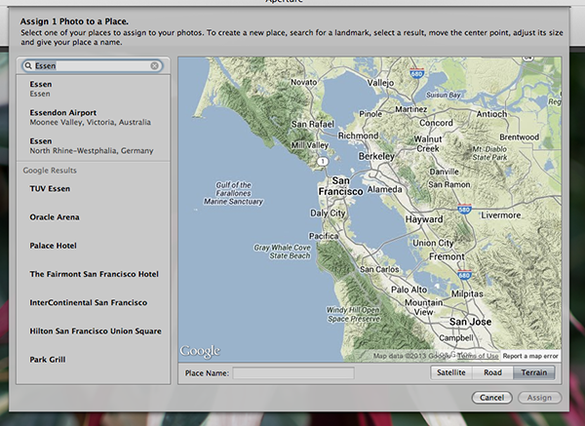The height and width of the screenshot is (426, 585).
Task: Choose Palace Hotel result
Action: pyautogui.click(x=94, y=246)
